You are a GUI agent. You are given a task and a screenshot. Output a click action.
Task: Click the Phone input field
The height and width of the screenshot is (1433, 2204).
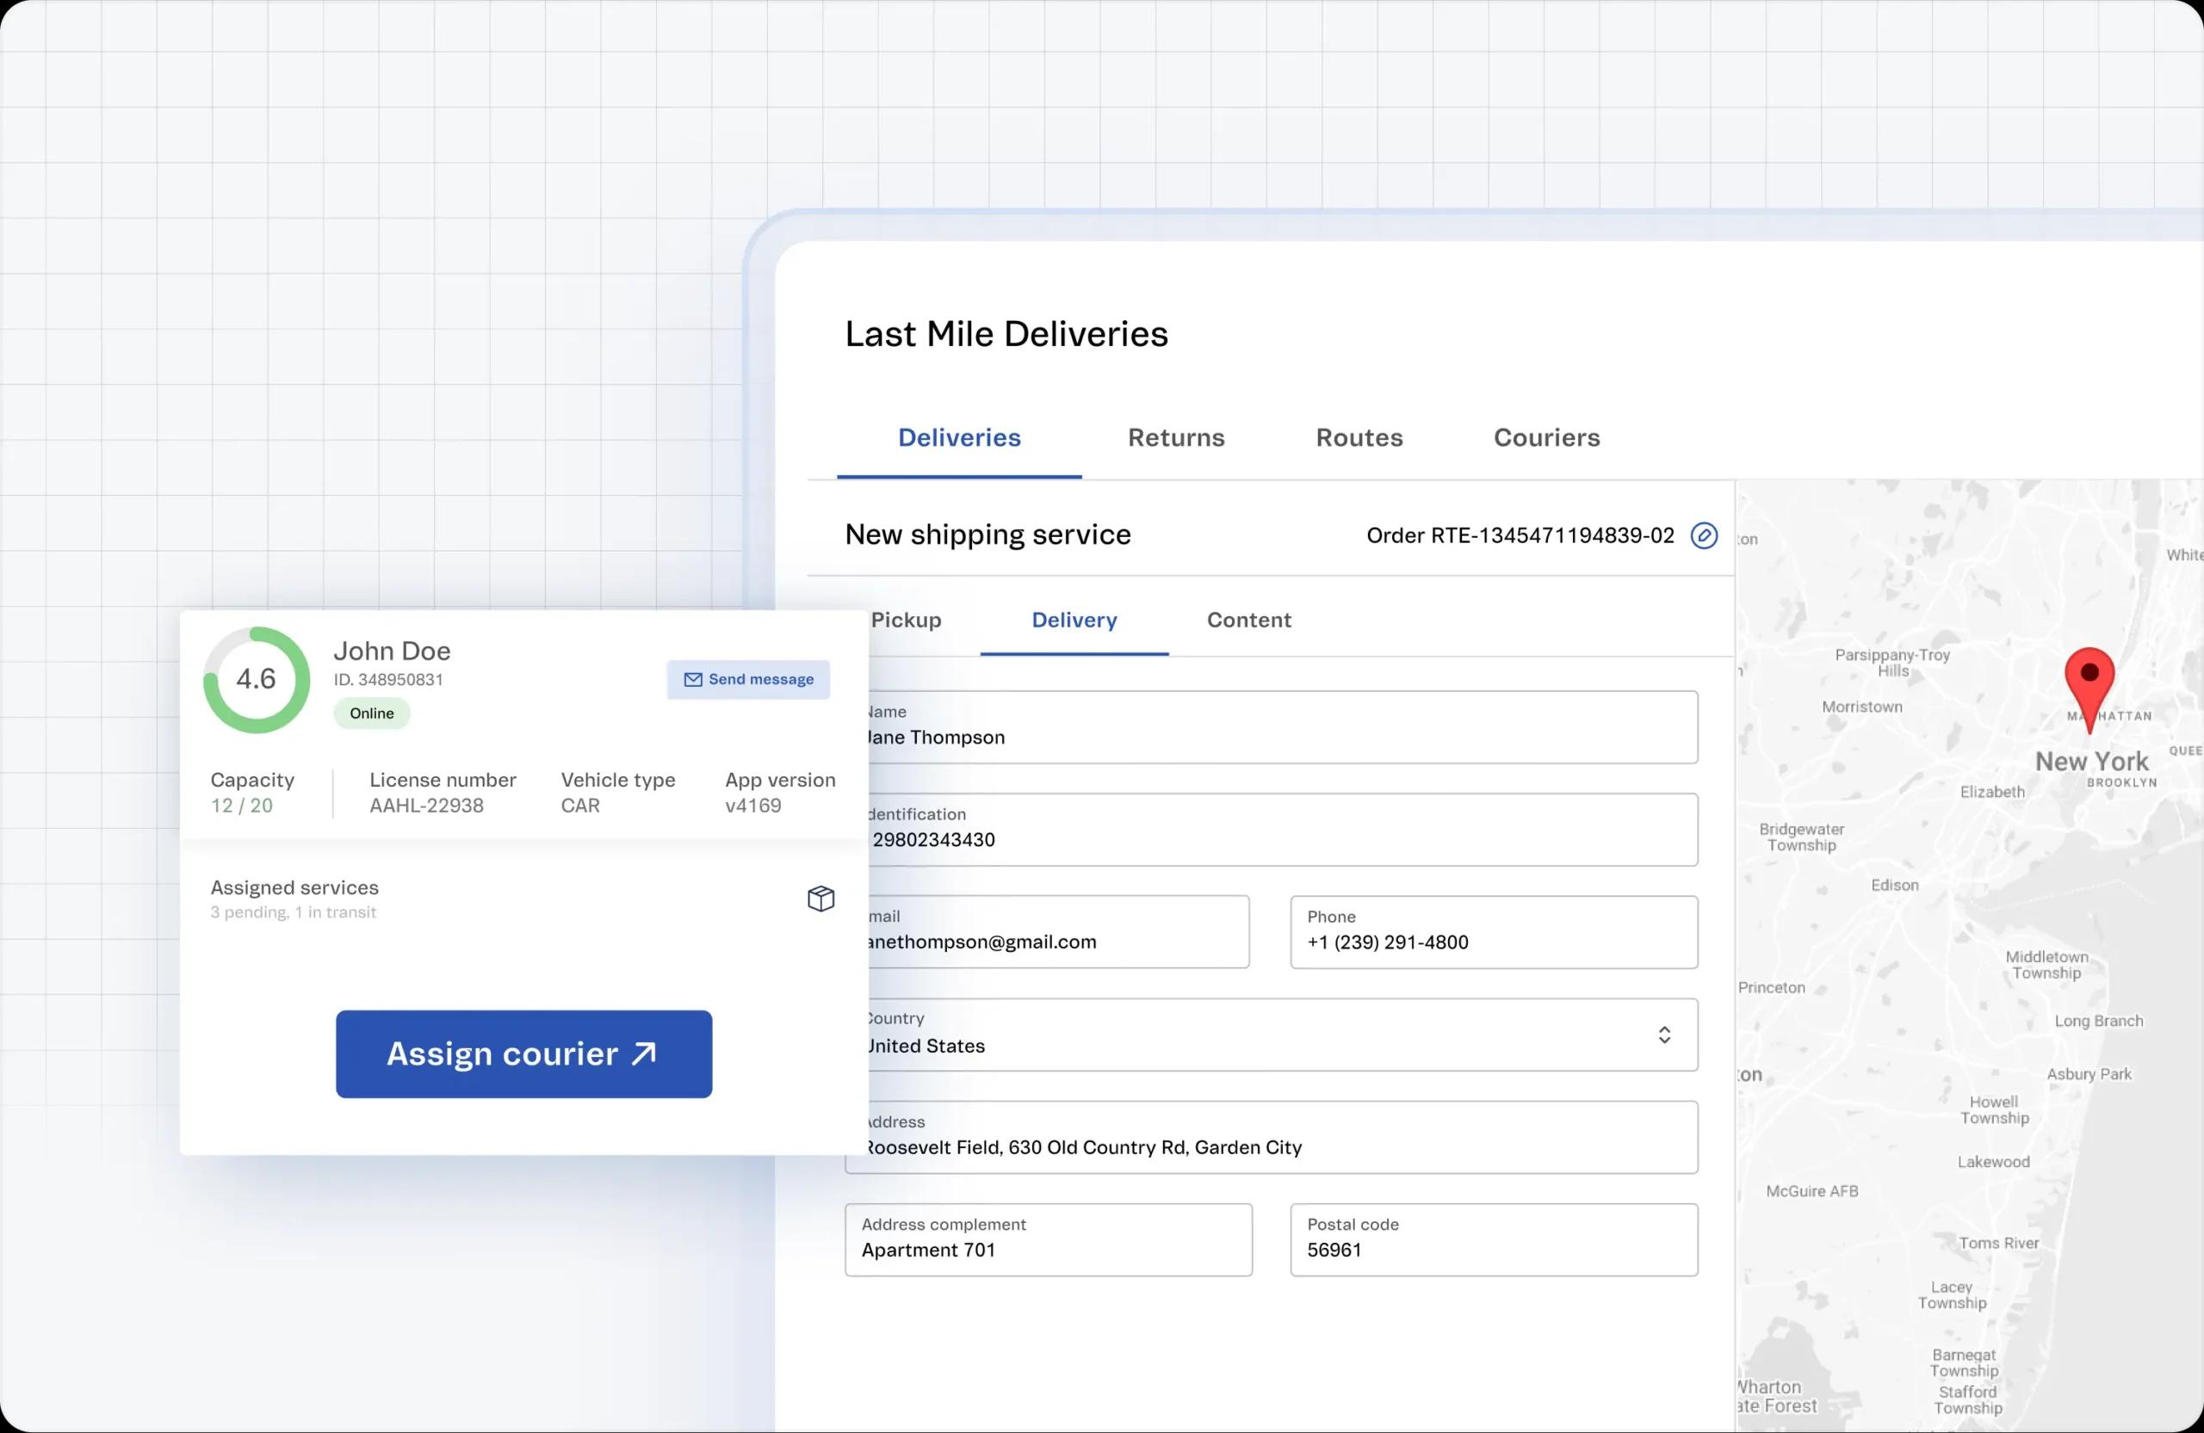pos(1493,932)
